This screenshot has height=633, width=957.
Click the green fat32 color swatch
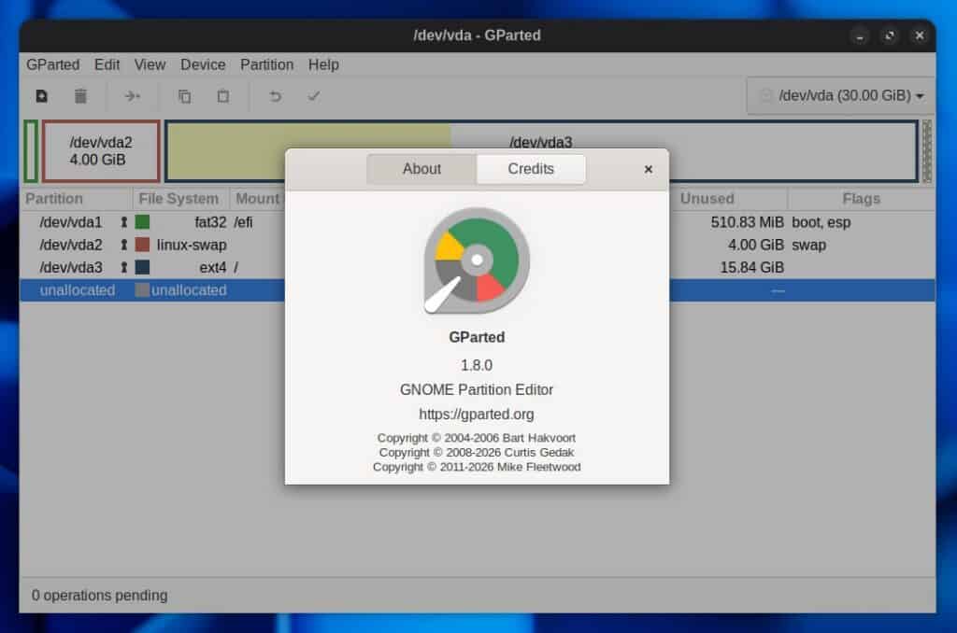tap(140, 222)
